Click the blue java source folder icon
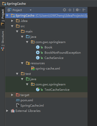 28,37
